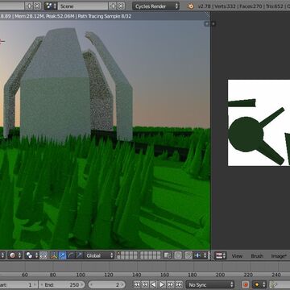Open image editor type selector

(221, 255)
